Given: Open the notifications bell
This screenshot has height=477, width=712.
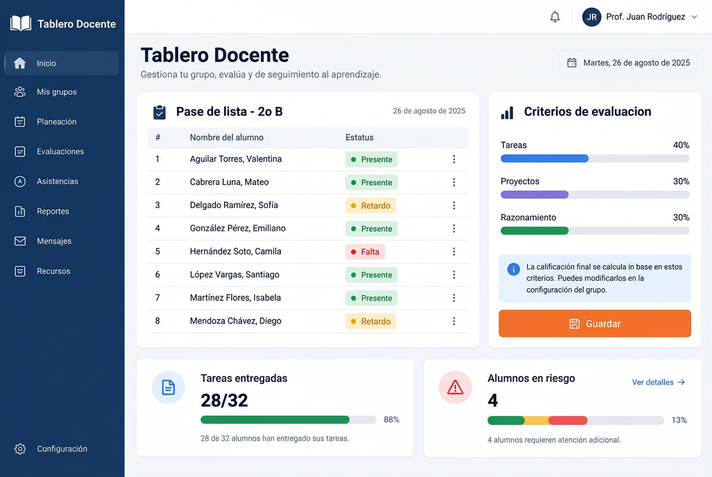Looking at the screenshot, I should (x=555, y=17).
